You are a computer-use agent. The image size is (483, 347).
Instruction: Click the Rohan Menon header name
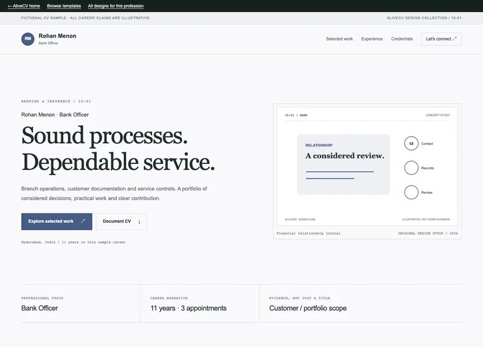point(57,36)
